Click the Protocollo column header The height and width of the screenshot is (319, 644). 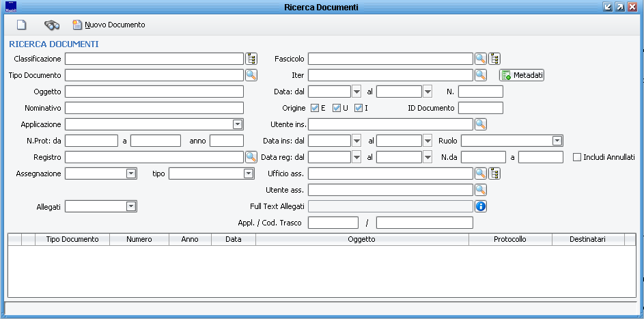coord(509,240)
